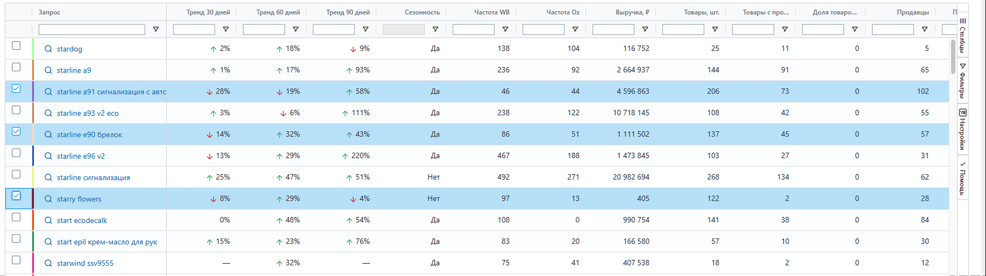Click the magnifier icon beside starry flowers
This screenshot has height=276, width=986.
click(x=48, y=199)
